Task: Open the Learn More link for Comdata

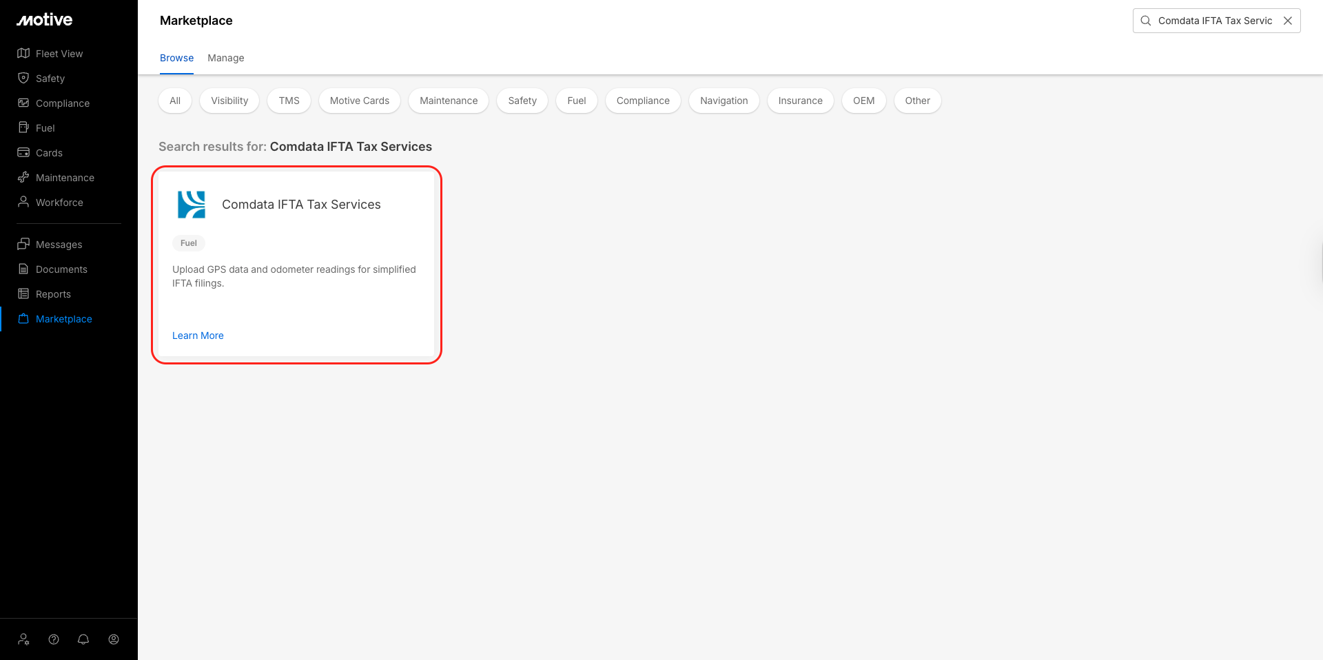Action: (198, 336)
